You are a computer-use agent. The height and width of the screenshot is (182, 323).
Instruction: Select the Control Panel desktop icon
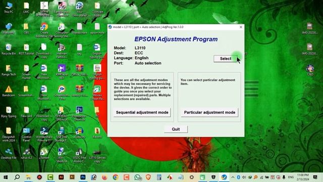[26, 134]
